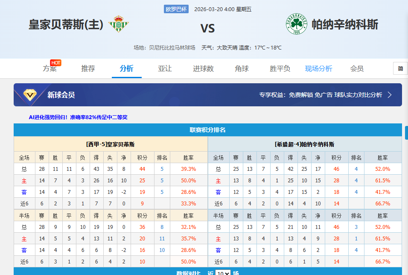Click the Real Betis club crest
The height and width of the screenshot is (275, 408).
[x=118, y=24]
